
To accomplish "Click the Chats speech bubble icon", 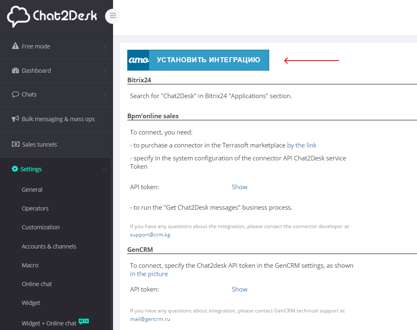I will (x=15, y=94).
